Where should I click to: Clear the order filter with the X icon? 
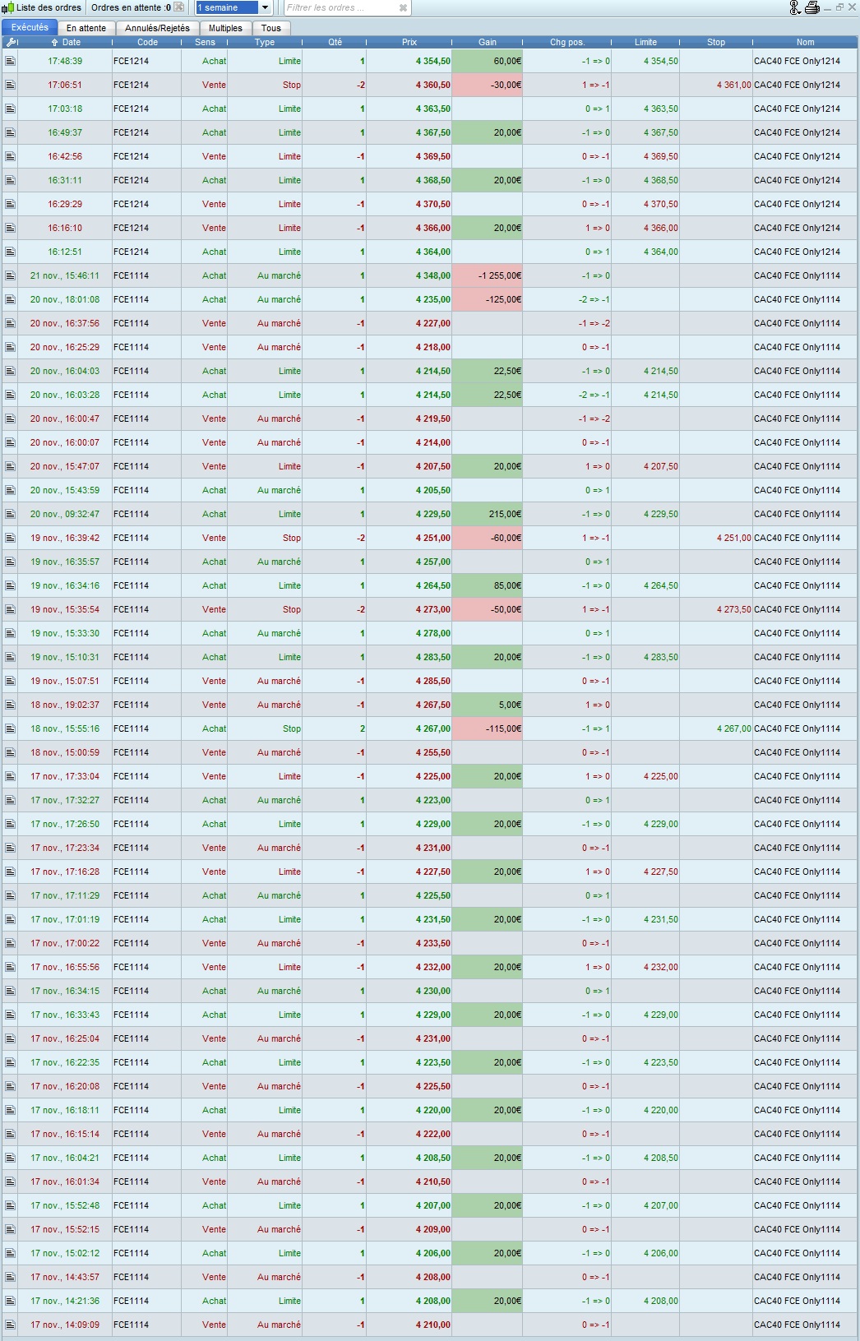(403, 7)
